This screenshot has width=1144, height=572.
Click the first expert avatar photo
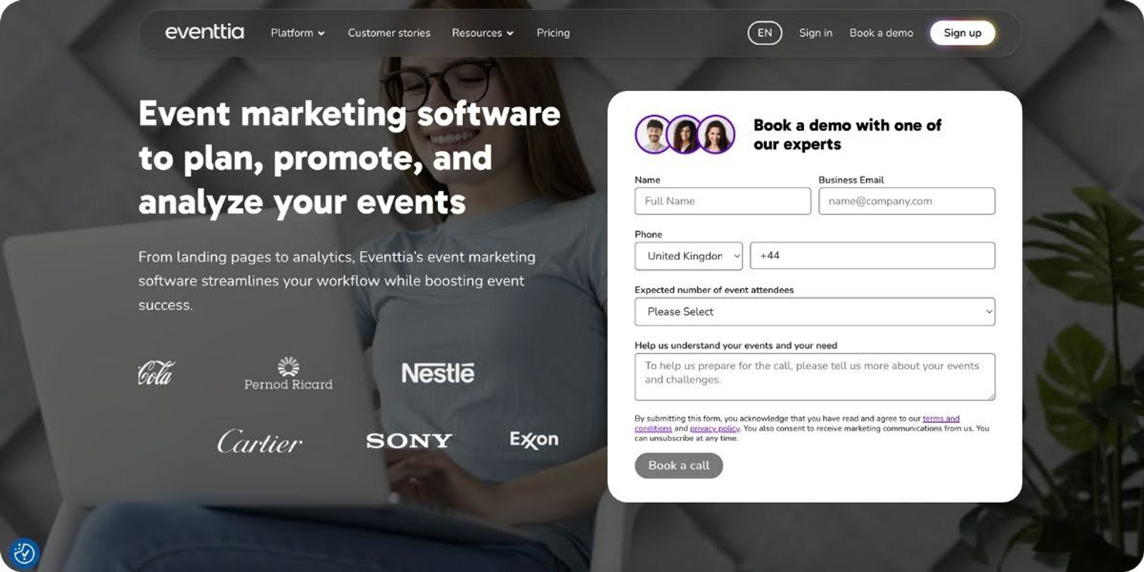(654, 134)
